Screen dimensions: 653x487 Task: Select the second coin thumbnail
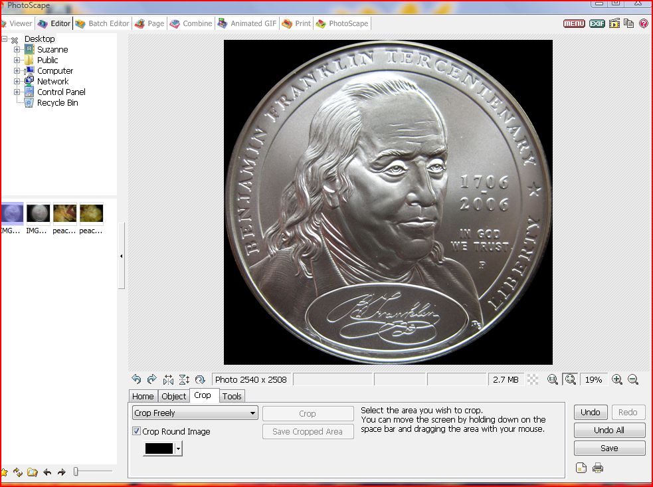[x=38, y=214]
